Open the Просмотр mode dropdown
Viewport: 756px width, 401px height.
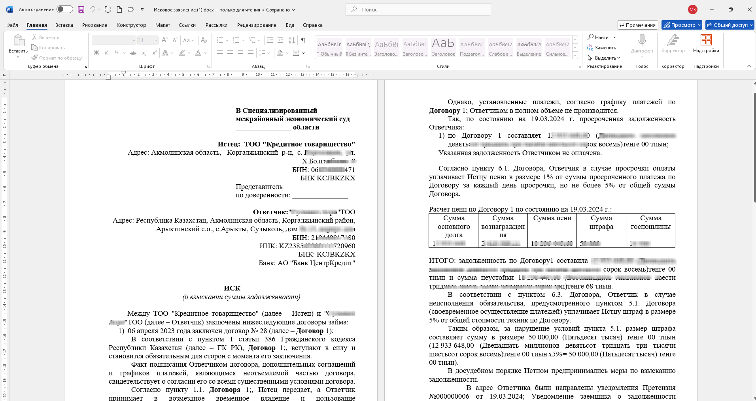[x=682, y=25]
